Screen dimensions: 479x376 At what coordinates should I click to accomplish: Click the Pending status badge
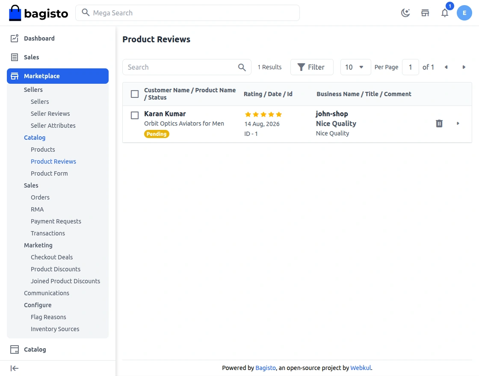click(x=157, y=134)
